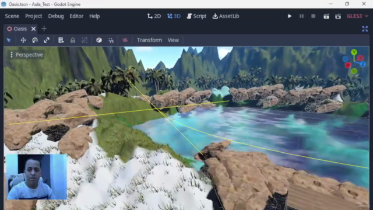Open the GLES3 renderer dropdown

coord(357,16)
